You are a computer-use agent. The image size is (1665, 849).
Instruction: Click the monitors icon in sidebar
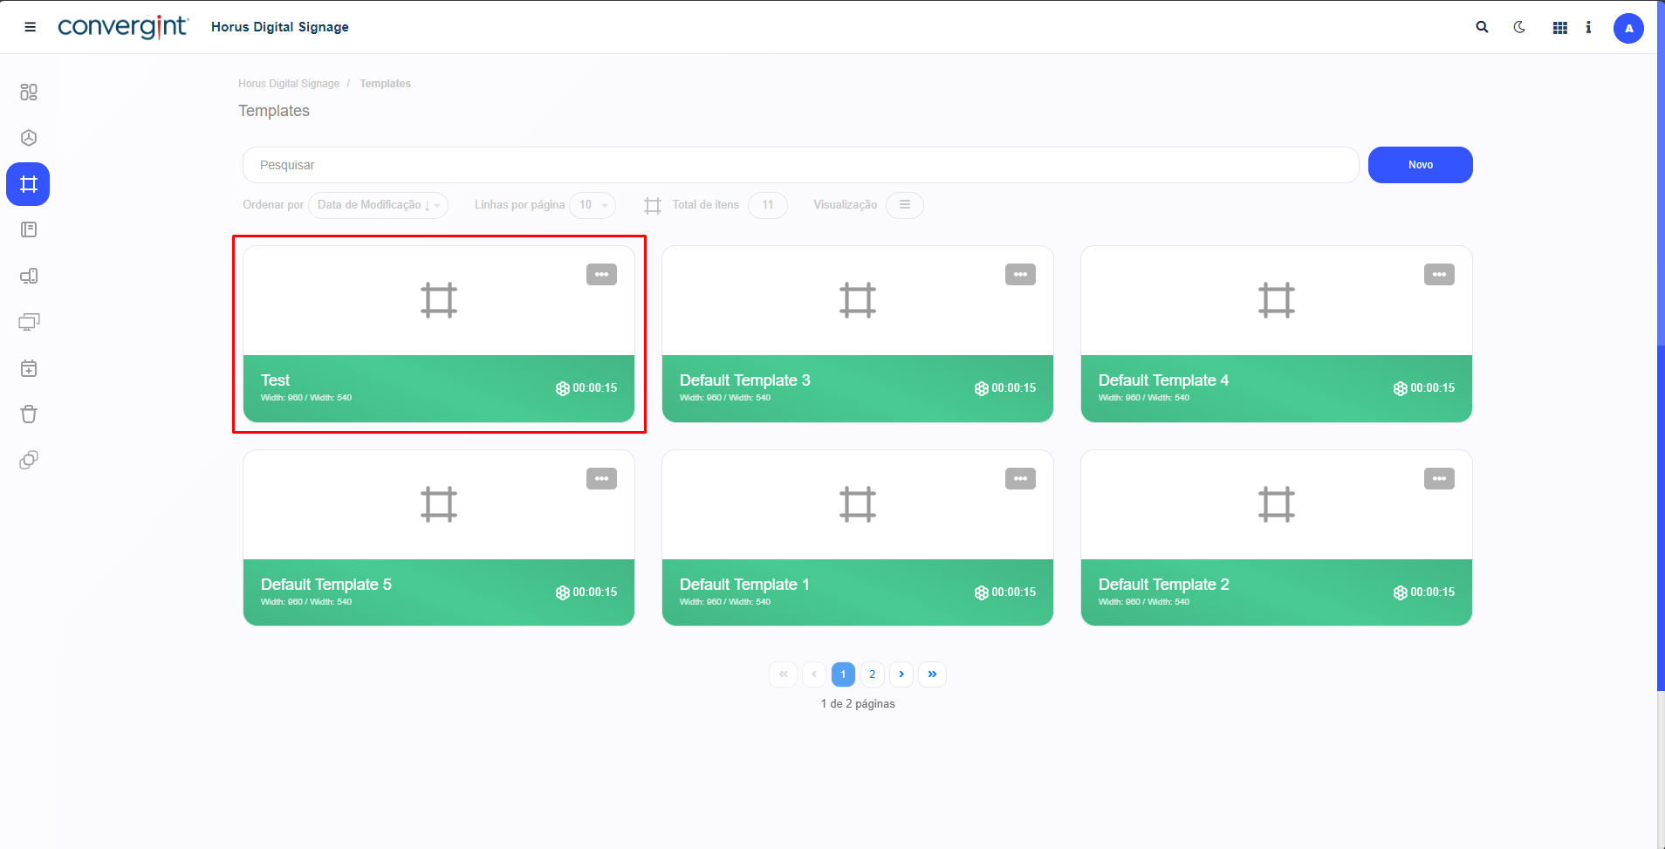[29, 322]
